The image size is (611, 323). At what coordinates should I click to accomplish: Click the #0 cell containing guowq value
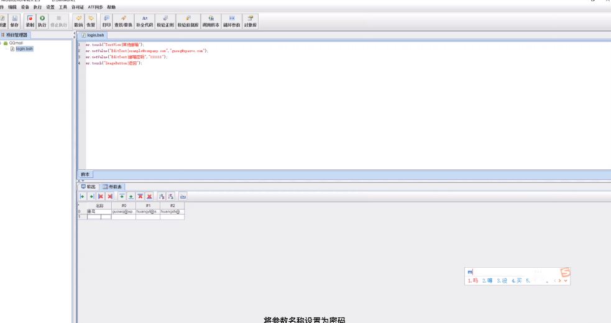[123, 211]
